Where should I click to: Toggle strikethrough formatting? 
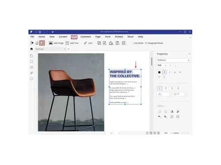click(x=180, y=72)
